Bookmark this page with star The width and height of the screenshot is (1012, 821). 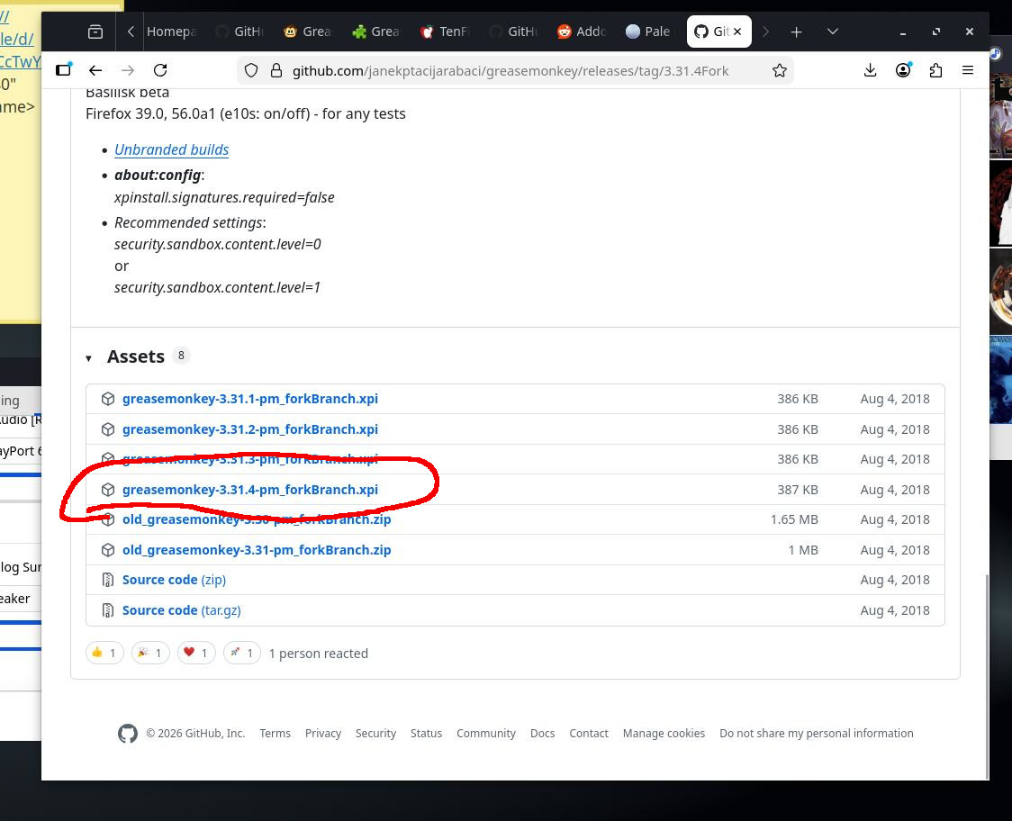click(780, 70)
